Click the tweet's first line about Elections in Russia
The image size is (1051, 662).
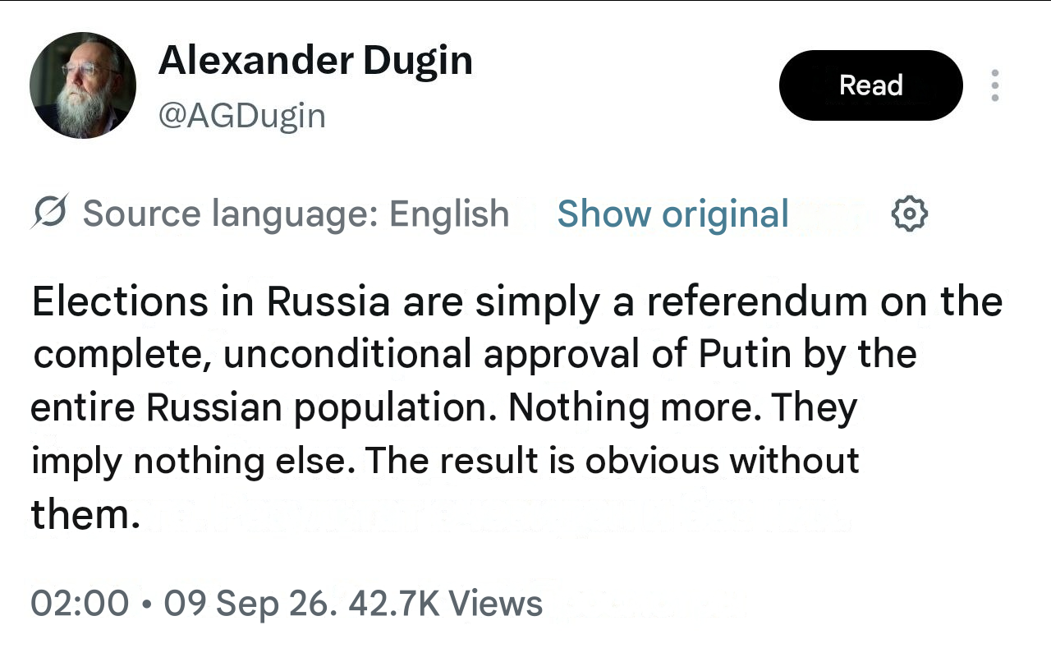517,301
